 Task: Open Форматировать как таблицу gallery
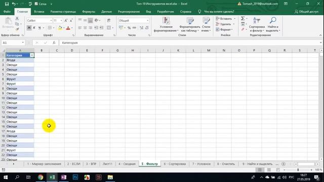click(190, 24)
